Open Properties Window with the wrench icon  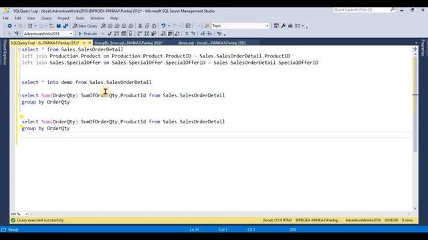283,25
